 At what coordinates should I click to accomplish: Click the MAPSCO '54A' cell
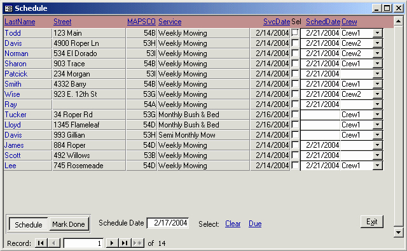141,104
